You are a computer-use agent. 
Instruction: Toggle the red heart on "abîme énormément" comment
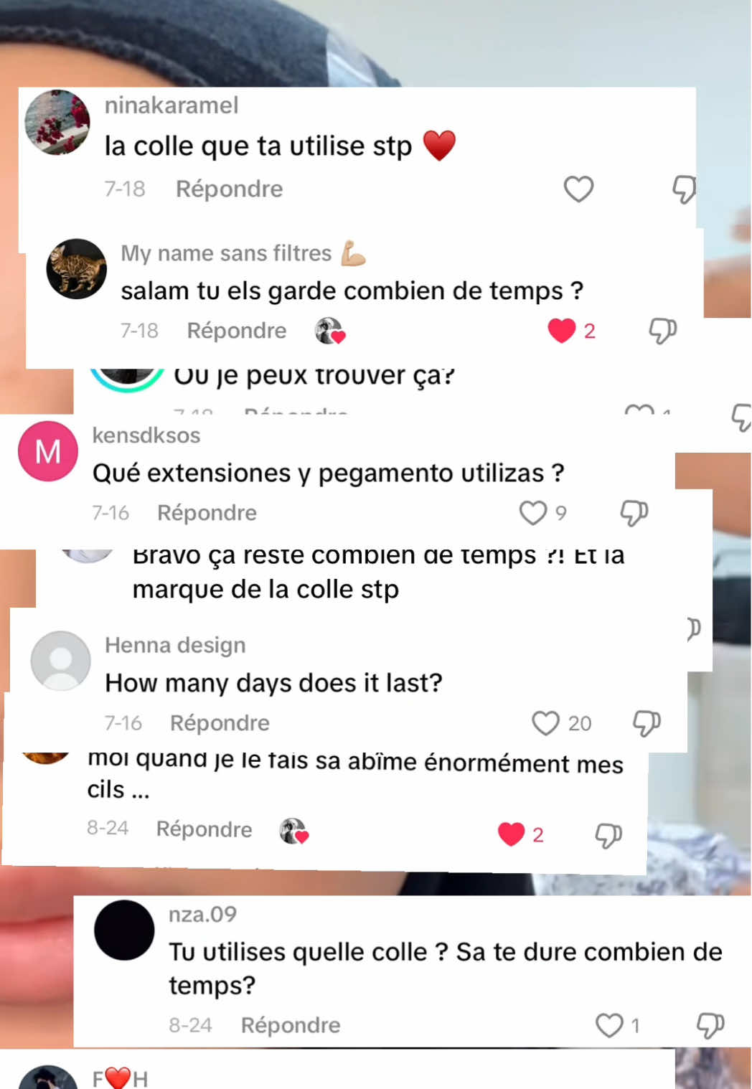(511, 834)
